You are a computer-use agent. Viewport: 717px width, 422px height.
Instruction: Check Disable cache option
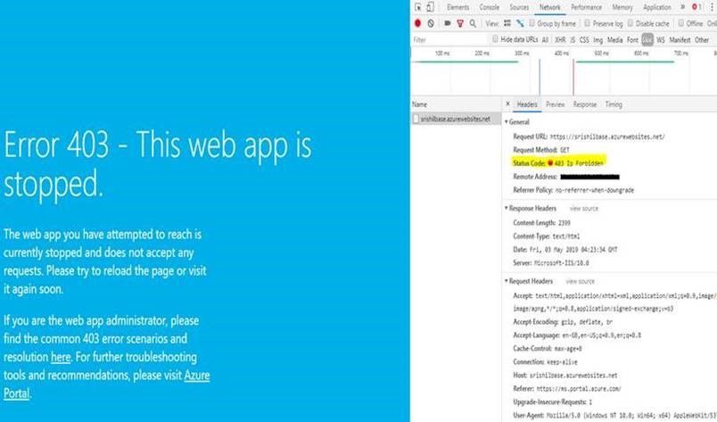tap(630, 23)
